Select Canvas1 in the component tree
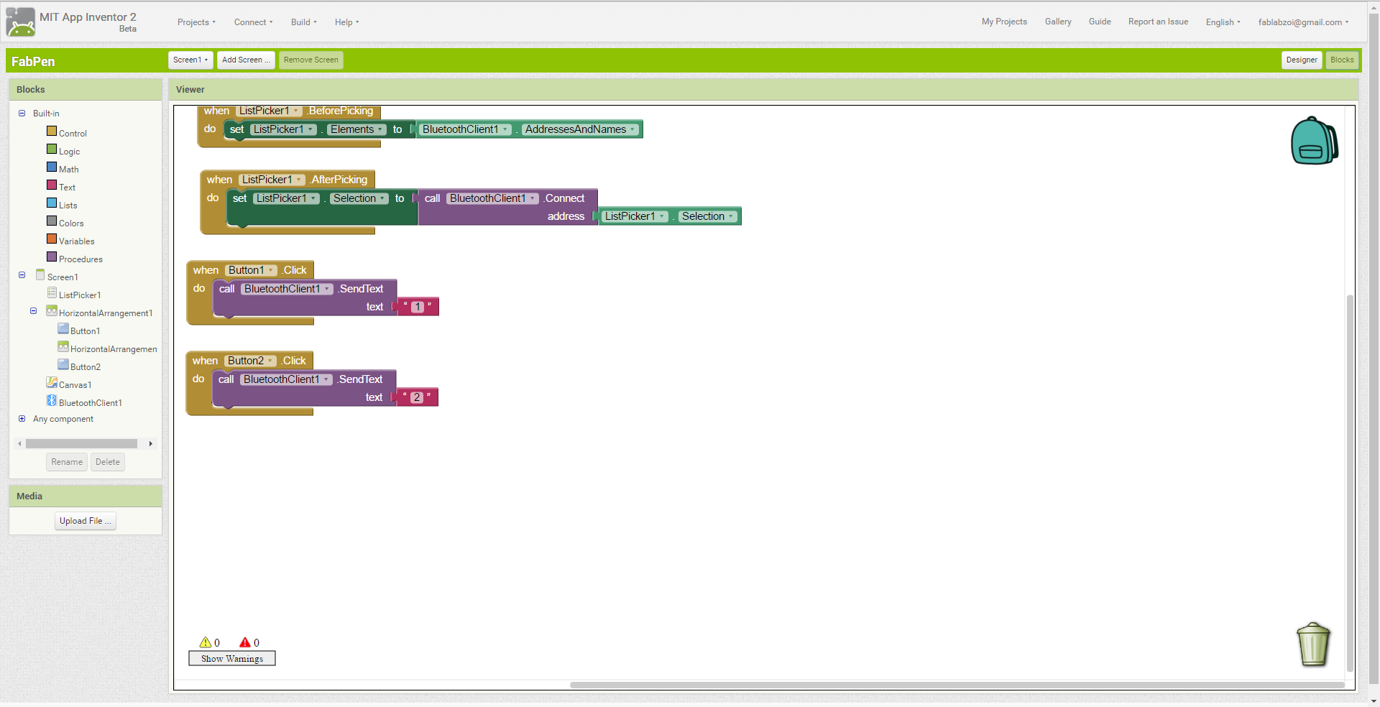Image resolution: width=1380 pixels, height=707 pixels. coord(75,385)
